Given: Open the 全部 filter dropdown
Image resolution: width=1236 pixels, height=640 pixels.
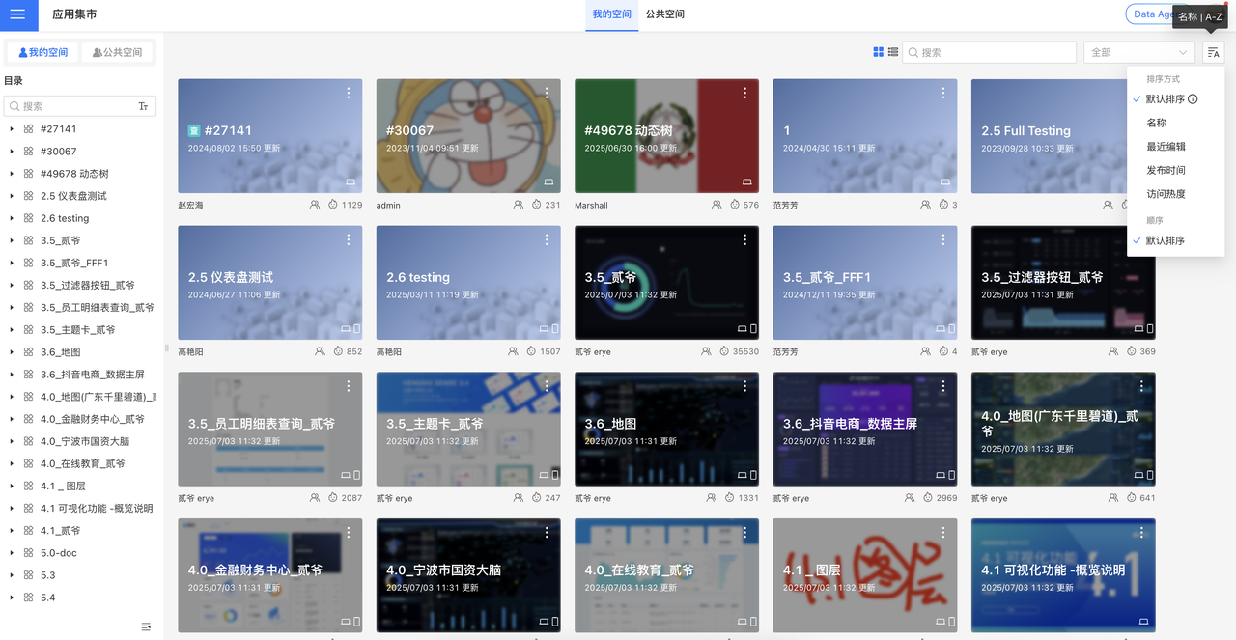Looking at the screenshot, I should [x=1138, y=52].
